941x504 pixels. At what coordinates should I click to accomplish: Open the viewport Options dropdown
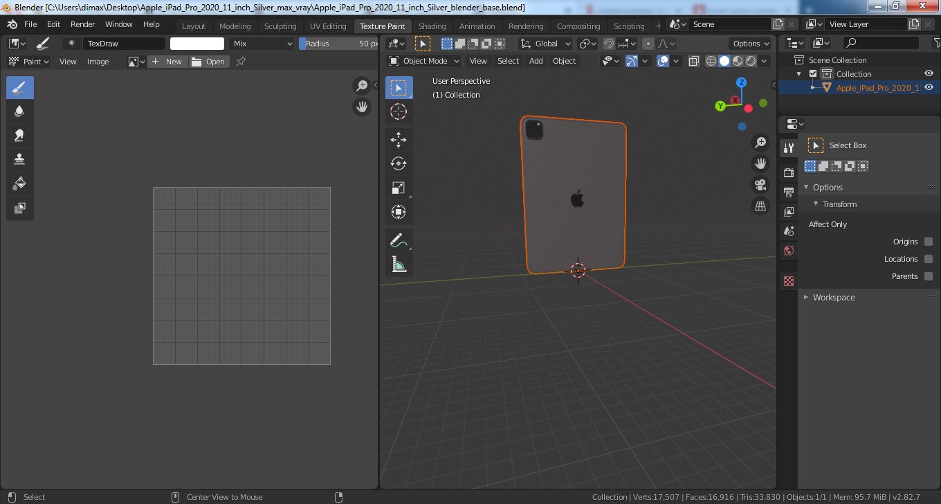pyautogui.click(x=751, y=44)
